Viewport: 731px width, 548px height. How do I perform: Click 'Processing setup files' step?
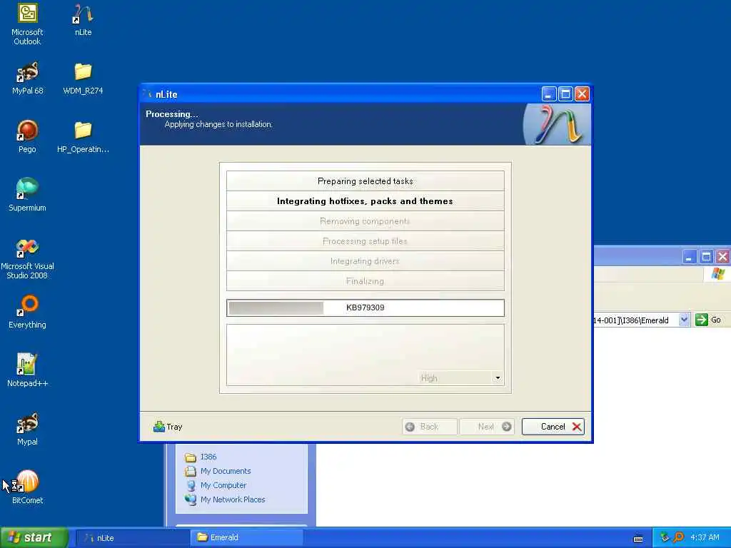pos(365,241)
